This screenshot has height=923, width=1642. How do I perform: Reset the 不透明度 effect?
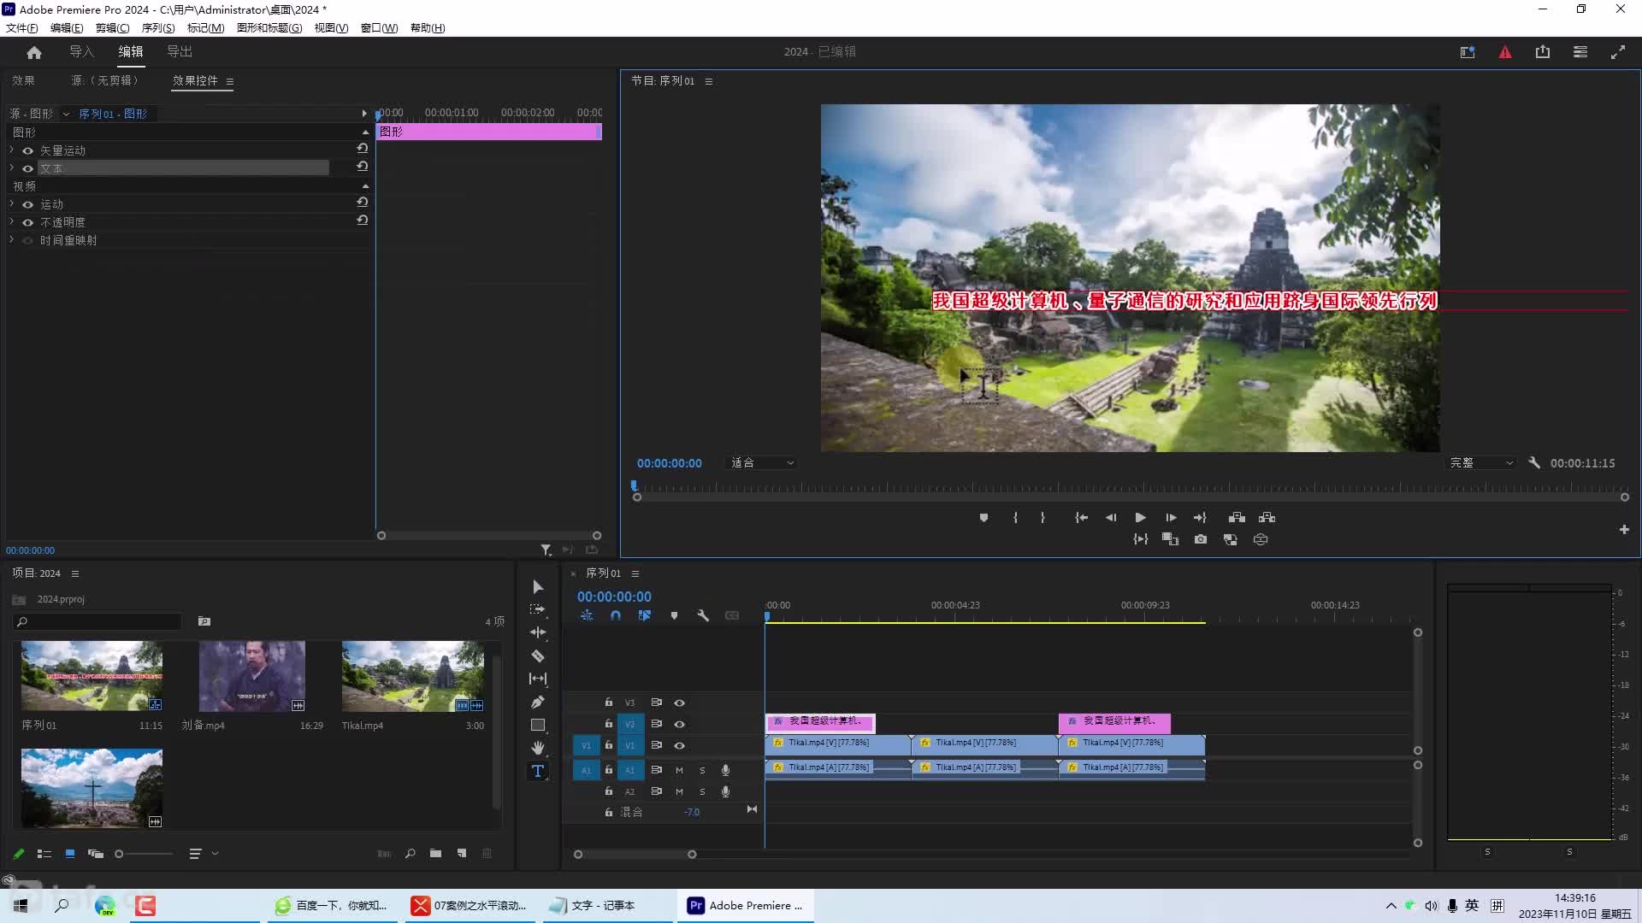(363, 220)
